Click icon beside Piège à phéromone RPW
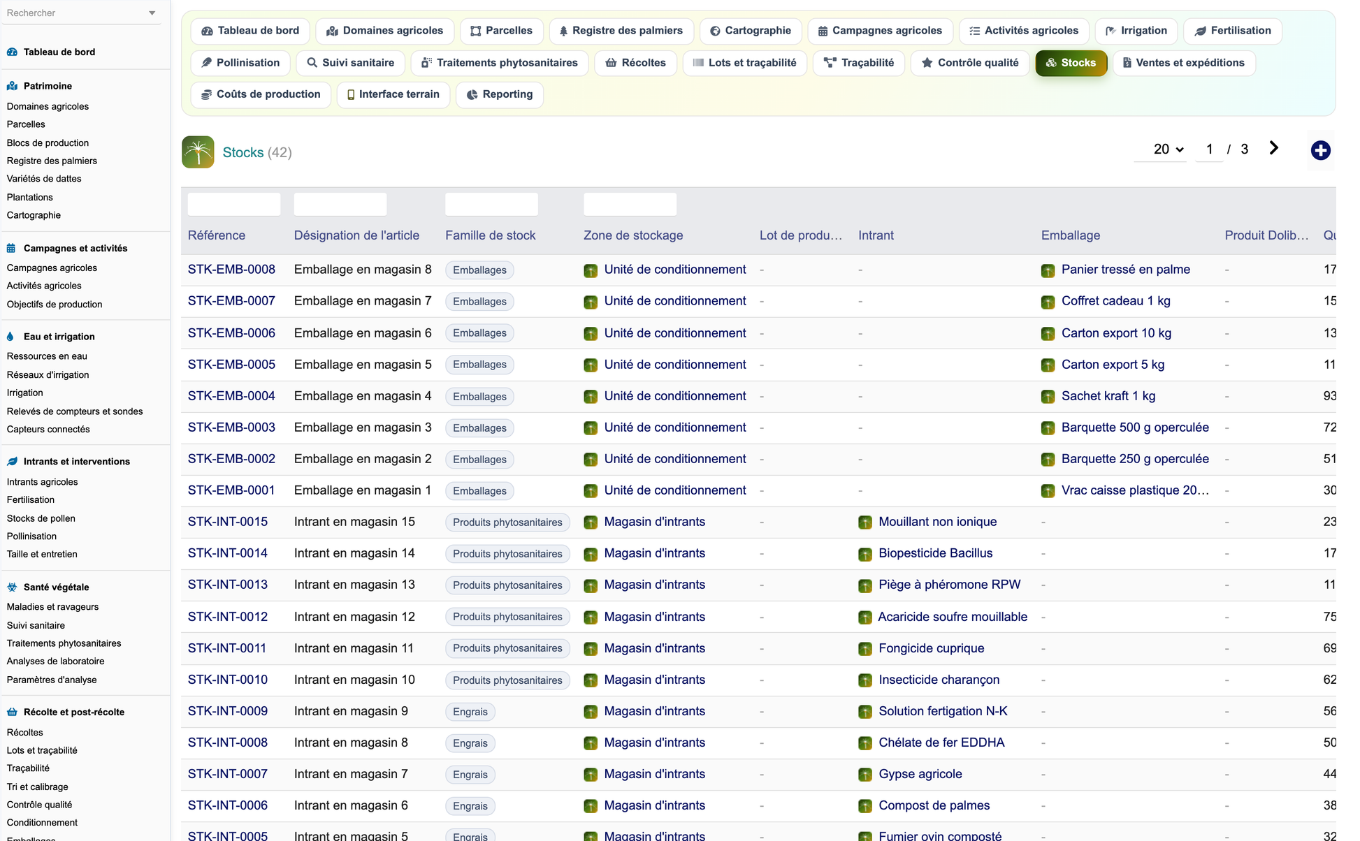Viewport: 1360px width, 841px height. pyautogui.click(x=865, y=585)
